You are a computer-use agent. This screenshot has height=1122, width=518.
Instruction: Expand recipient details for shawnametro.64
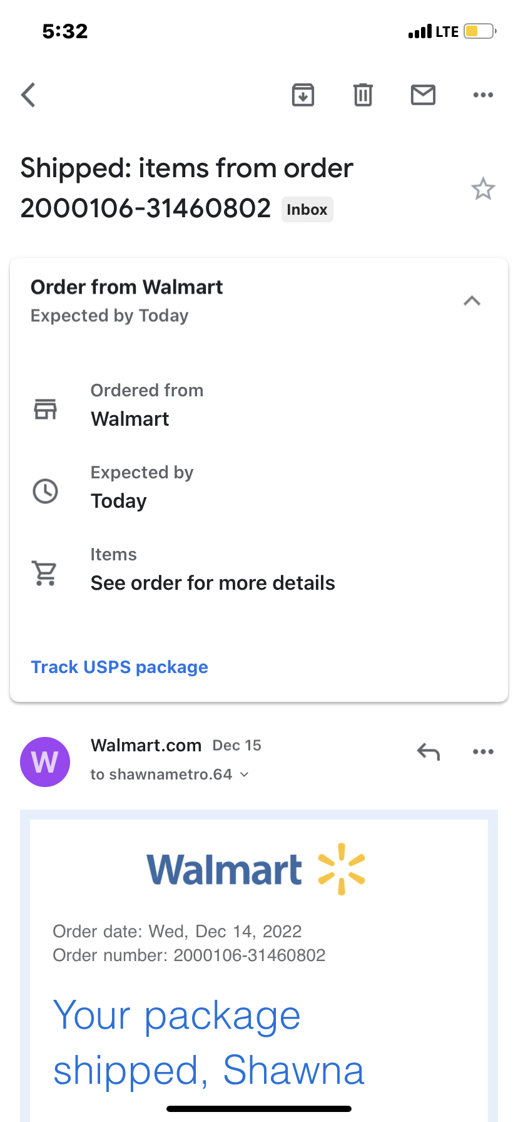point(244,775)
